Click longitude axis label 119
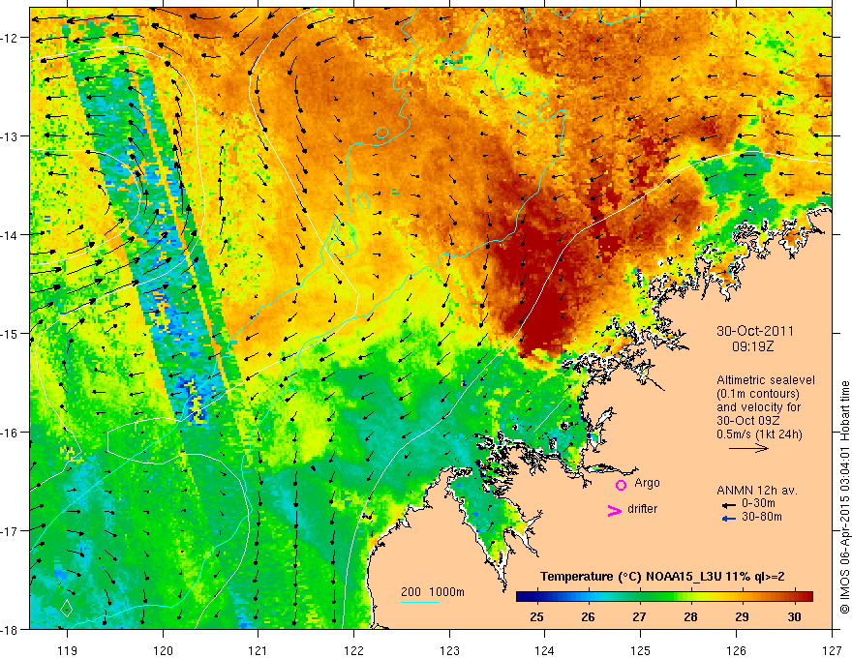Viewport: 852px width, 658px height. point(68,650)
